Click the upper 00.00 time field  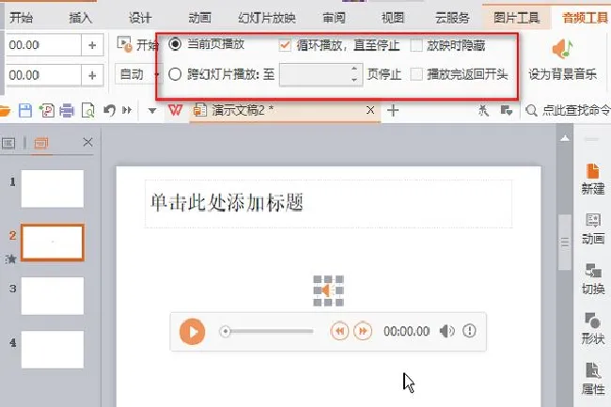coord(43,45)
